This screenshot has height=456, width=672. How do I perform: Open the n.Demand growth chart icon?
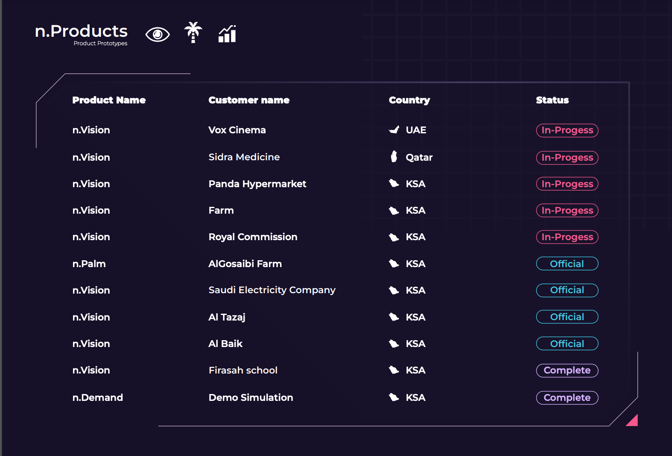[x=227, y=34]
